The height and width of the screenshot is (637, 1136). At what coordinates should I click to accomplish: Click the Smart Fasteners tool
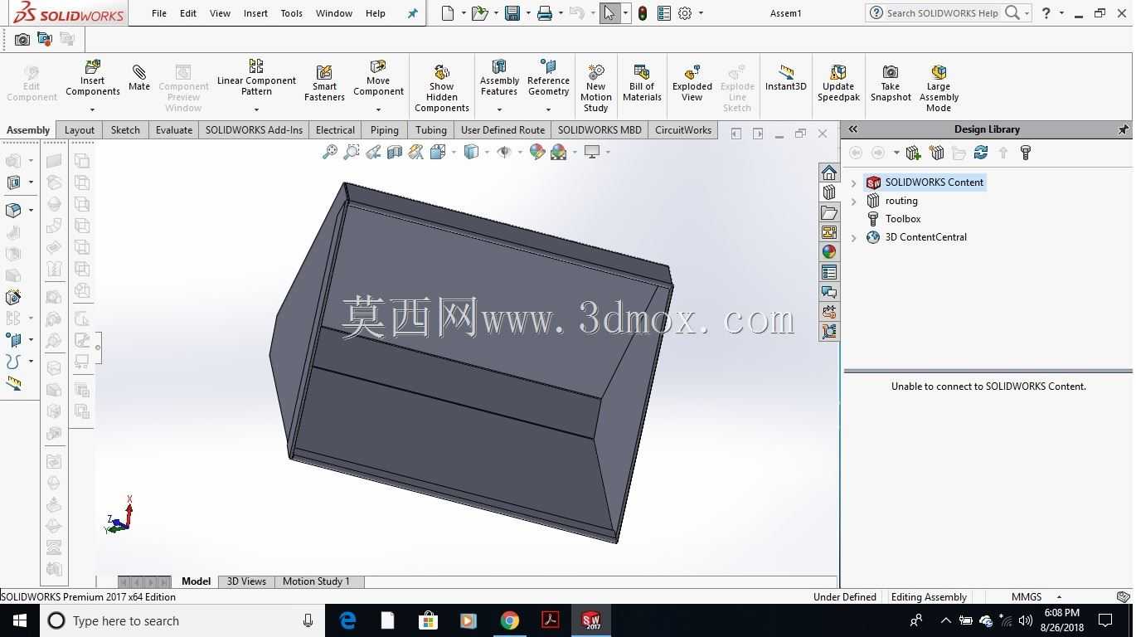coord(324,84)
